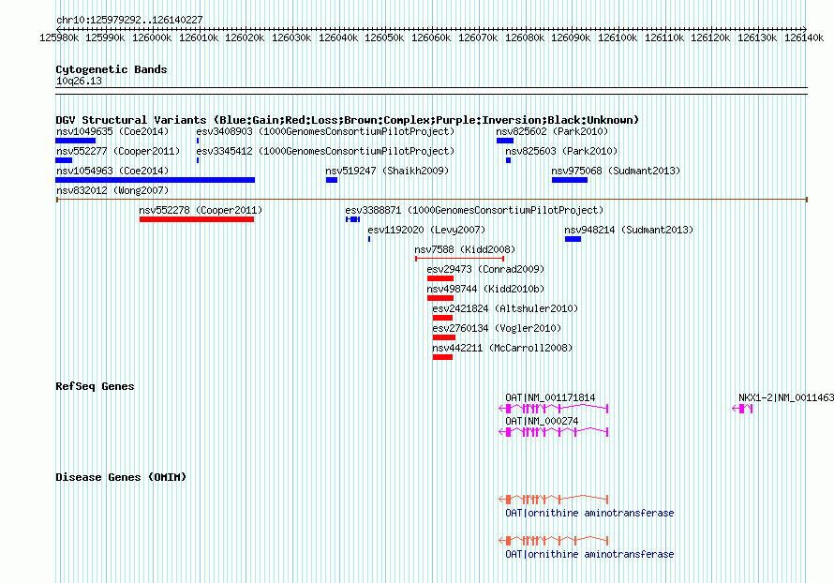The width and height of the screenshot is (834, 583).
Task: Click the 126020k ruler label
Action: (x=245, y=37)
